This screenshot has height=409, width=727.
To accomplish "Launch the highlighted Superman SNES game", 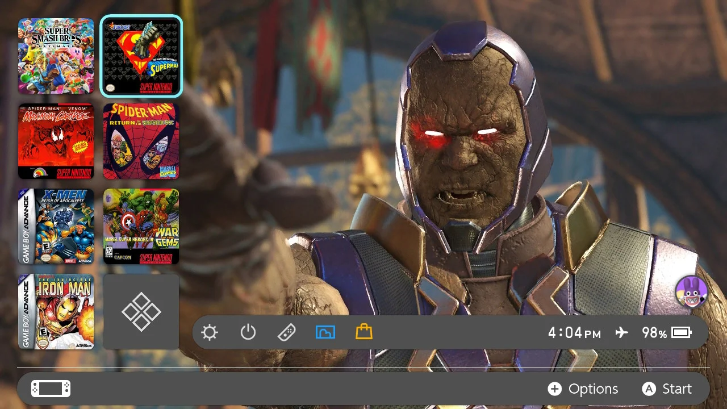I will click(141, 56).
